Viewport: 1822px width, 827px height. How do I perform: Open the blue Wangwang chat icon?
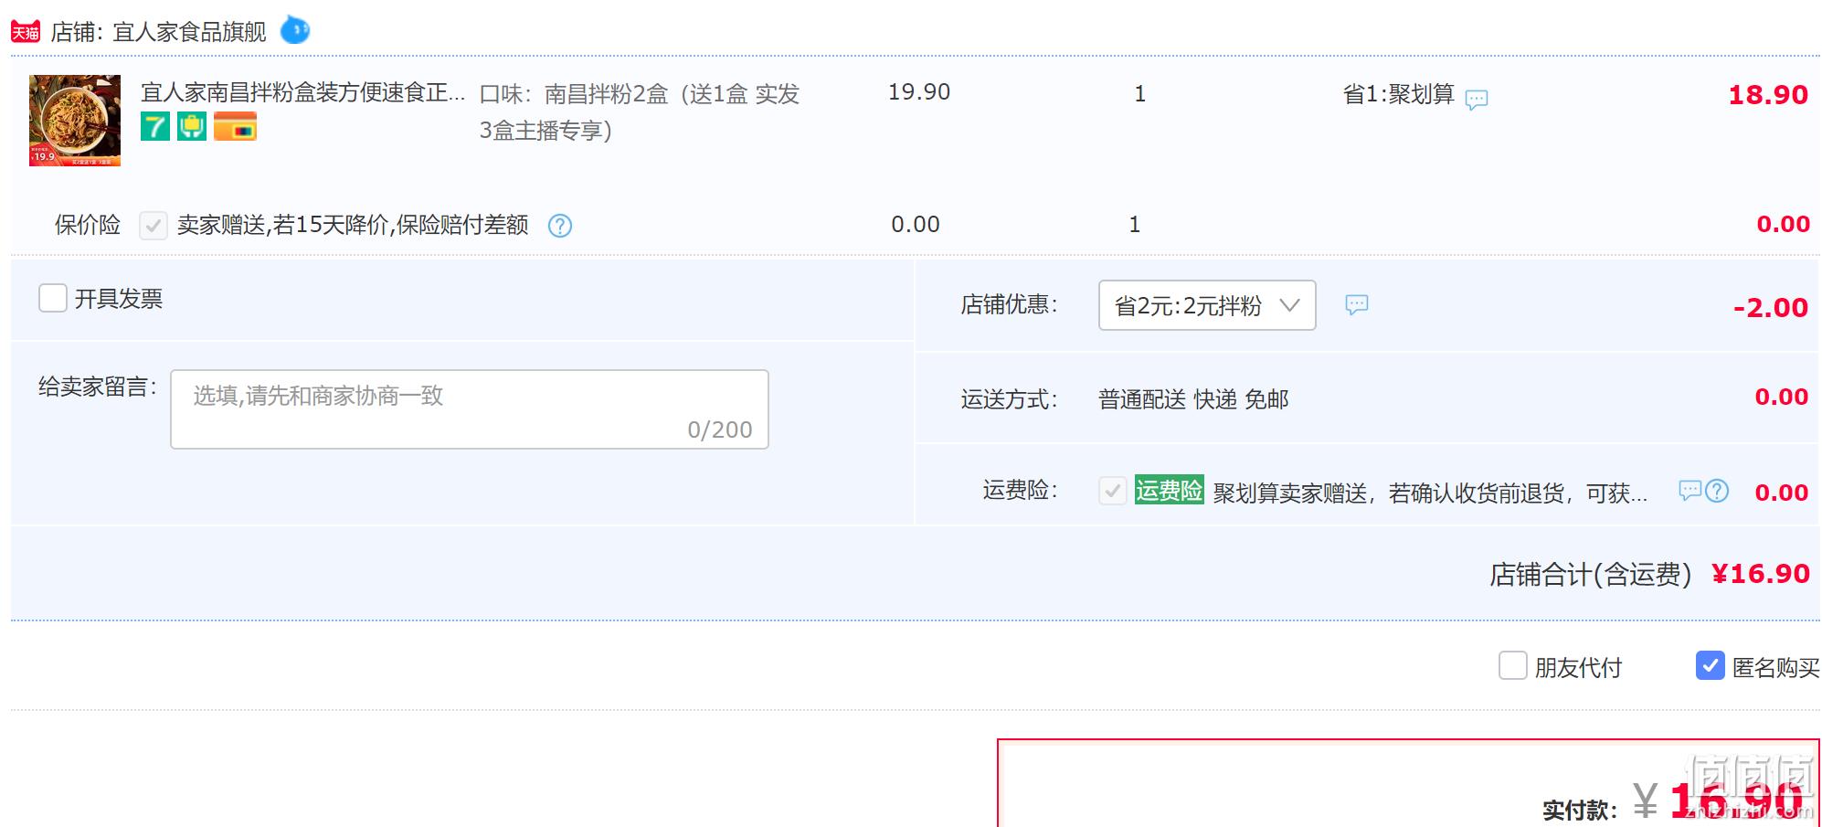[x=294, y=30]
